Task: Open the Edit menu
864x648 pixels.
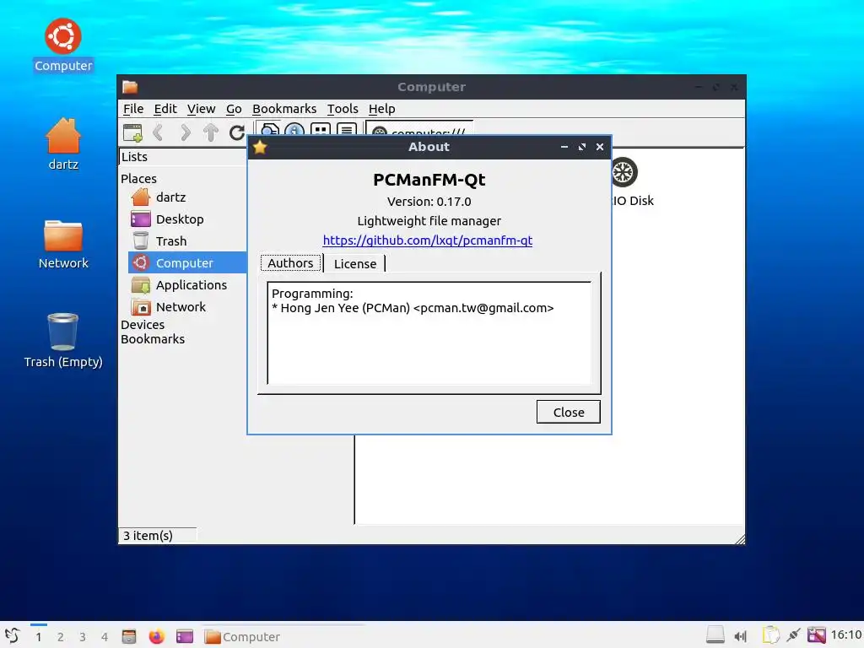Action: click(x=165, y=109)
